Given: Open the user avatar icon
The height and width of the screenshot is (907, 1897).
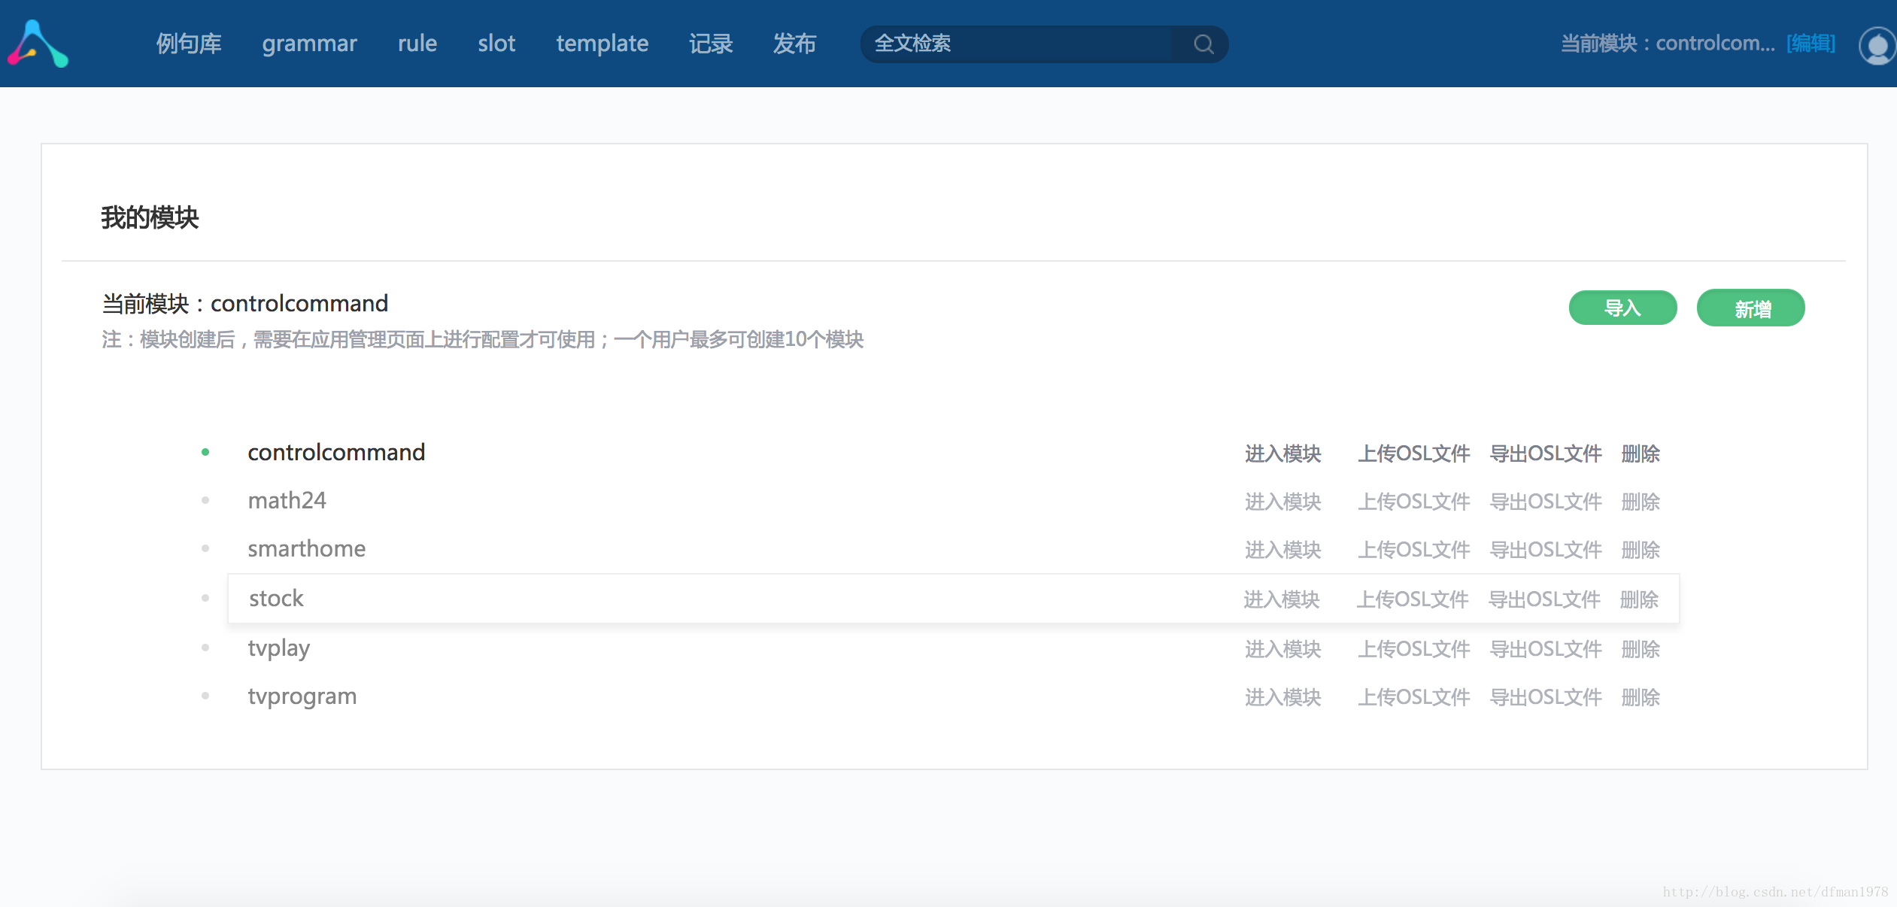Looking at the screenshot, I should click(x=1877, y=46).
